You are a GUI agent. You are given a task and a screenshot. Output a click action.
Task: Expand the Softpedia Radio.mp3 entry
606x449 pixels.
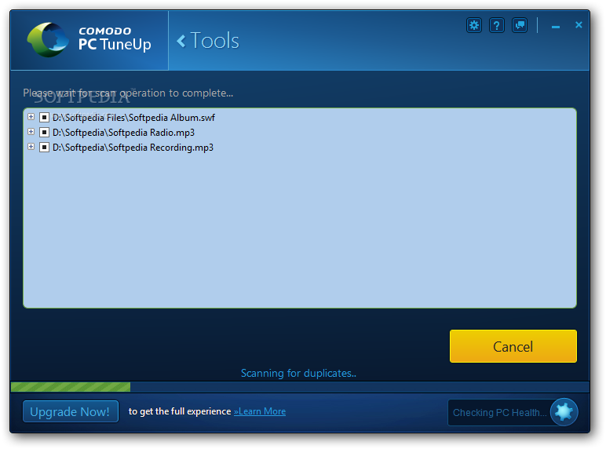(x=31, y=132)
